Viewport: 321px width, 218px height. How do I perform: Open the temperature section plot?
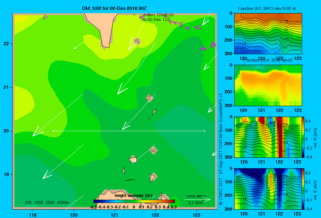point(268,34)
